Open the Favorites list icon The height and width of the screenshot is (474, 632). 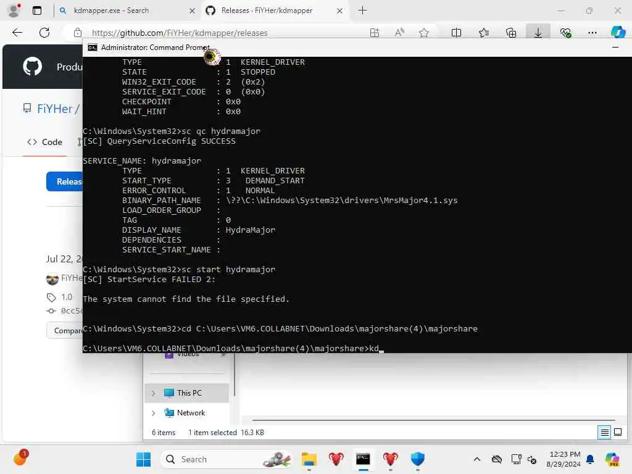point(484,33)
